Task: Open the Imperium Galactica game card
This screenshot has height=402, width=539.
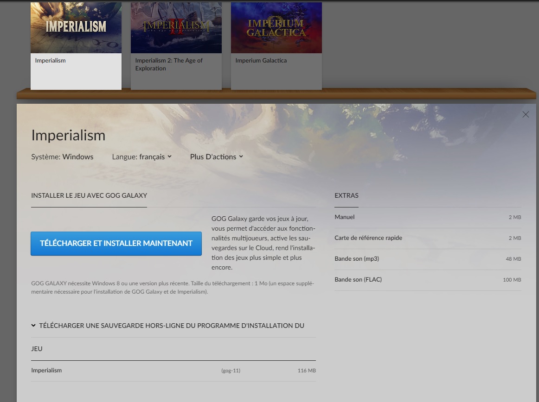Action: tap(276, 46)
